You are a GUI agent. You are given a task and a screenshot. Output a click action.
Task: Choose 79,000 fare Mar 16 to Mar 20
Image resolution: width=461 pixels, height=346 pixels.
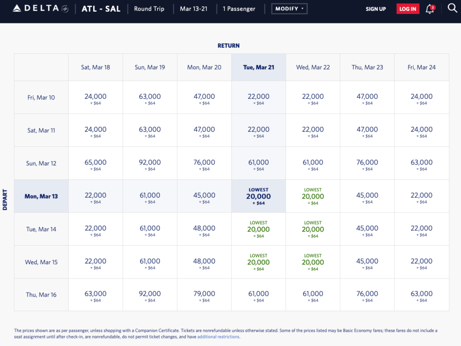coord(204,295)
